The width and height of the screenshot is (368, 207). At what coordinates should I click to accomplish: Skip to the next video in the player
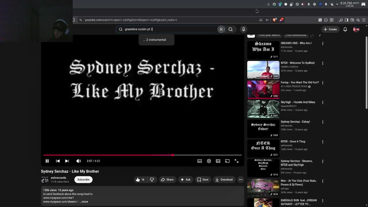pos(67,161)
